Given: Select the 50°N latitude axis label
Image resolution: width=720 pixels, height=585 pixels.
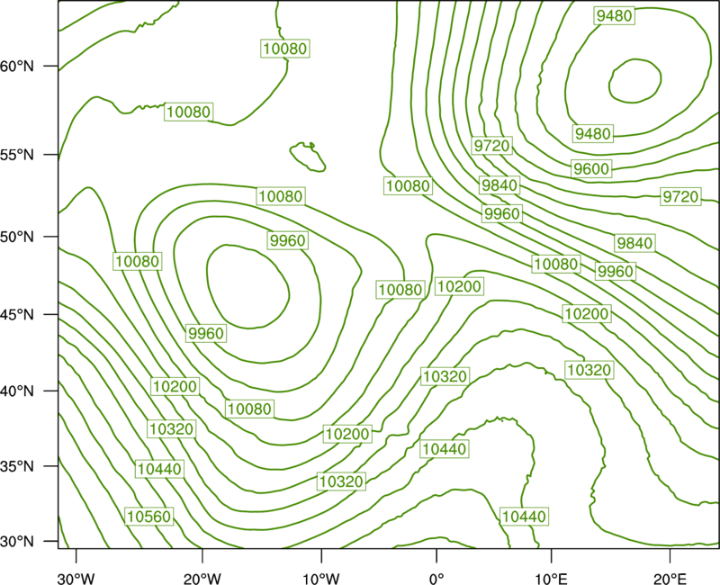Looking at the screenshot, I should [x=17, y=237].
